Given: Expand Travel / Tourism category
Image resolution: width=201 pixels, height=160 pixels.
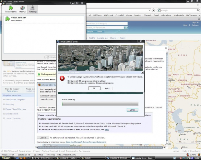Looking at the screenshot, I should 4,118.
